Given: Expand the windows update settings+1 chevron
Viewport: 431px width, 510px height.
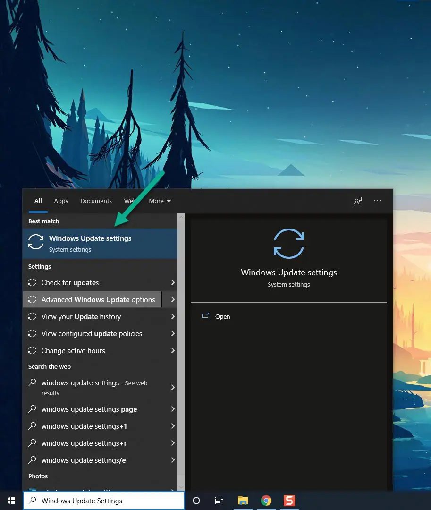Looking at the screenshot, I should [173, 426].
